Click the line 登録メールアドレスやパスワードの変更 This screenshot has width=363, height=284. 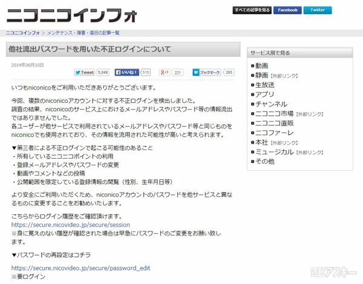(68, 165)
